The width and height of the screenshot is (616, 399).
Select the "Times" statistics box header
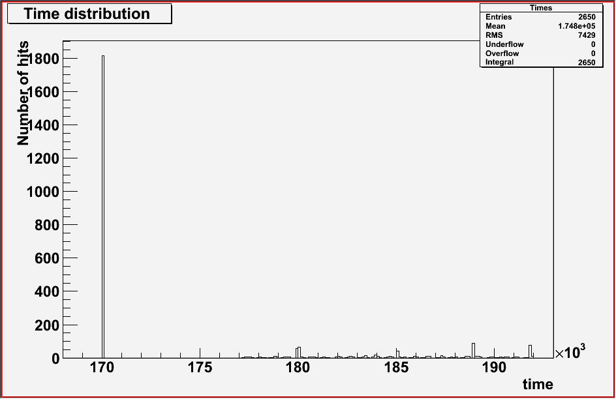point(541,8)
